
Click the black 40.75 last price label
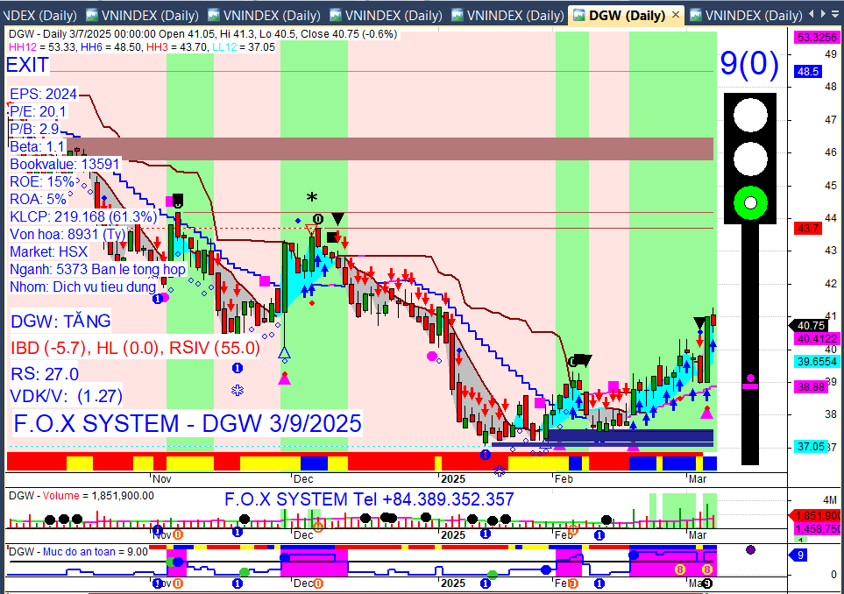[810, 326]
